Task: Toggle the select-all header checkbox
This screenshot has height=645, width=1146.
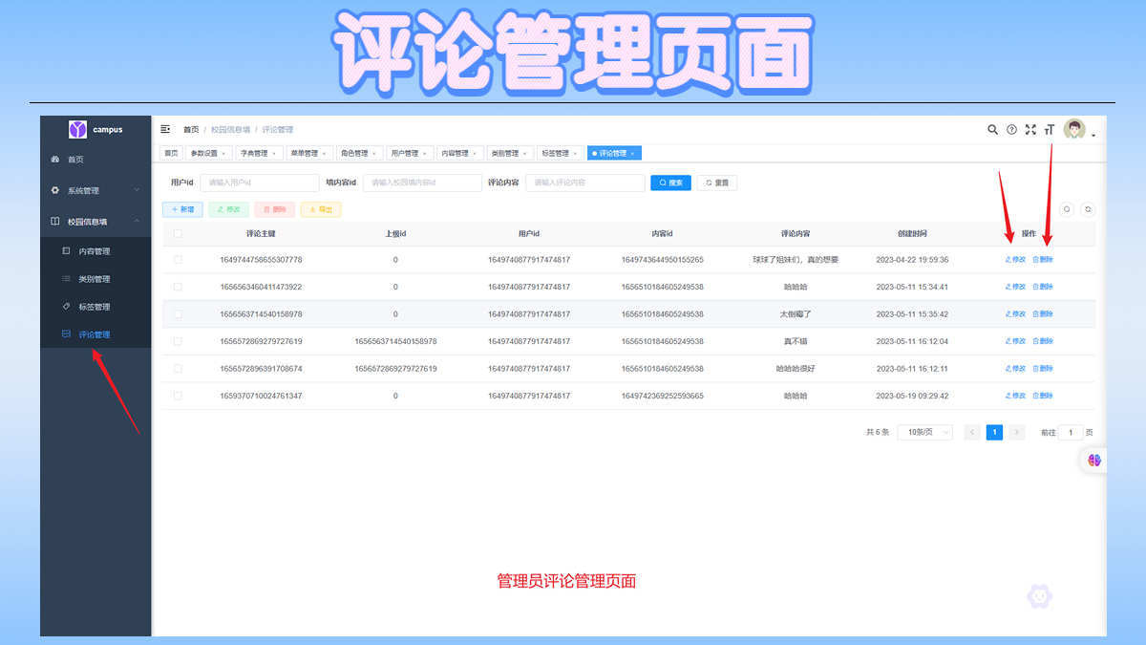Action: point(178,233)
